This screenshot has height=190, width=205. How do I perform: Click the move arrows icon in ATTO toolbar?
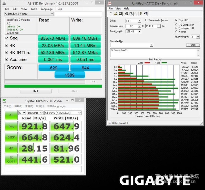(136, 14)
